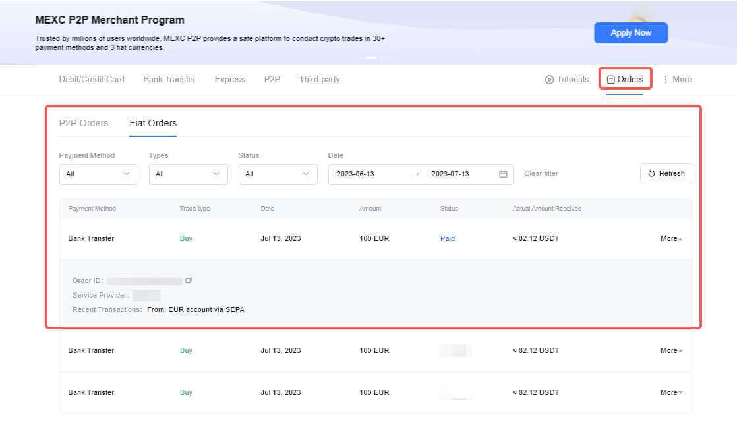Edit the end date 2023-07-13
This screenshot has width=737, height=428.
click(450, 174)
